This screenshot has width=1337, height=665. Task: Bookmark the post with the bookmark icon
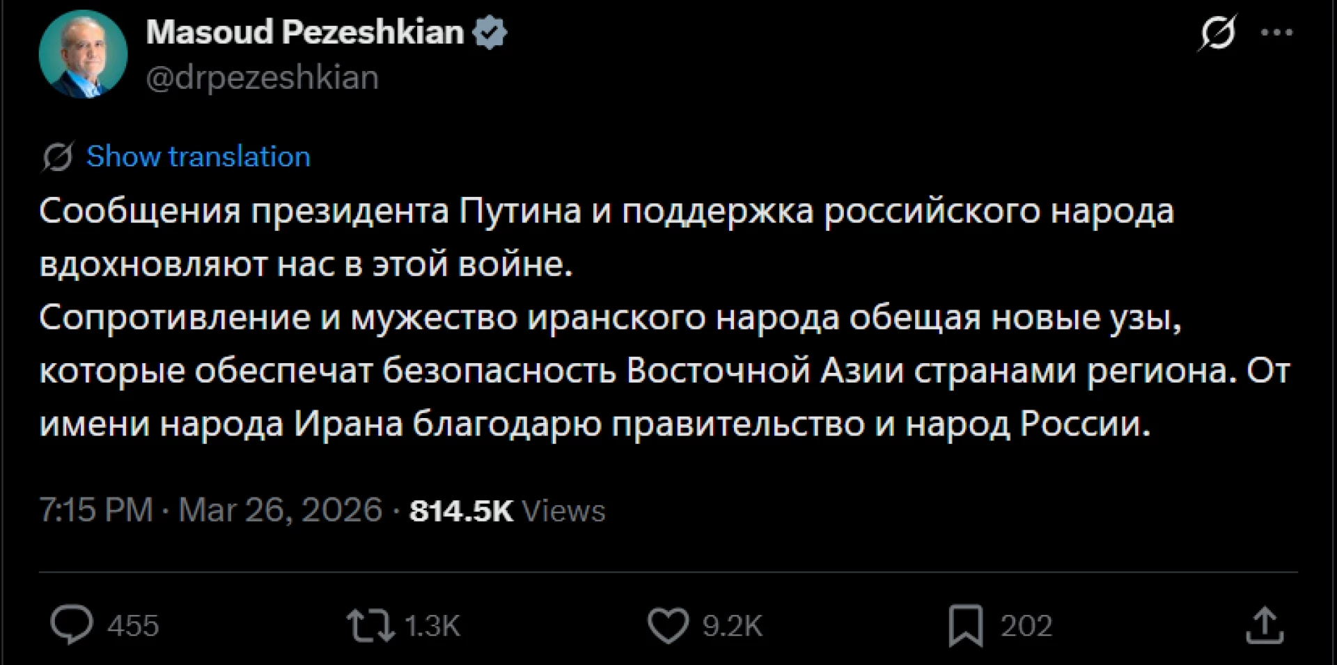966,625
